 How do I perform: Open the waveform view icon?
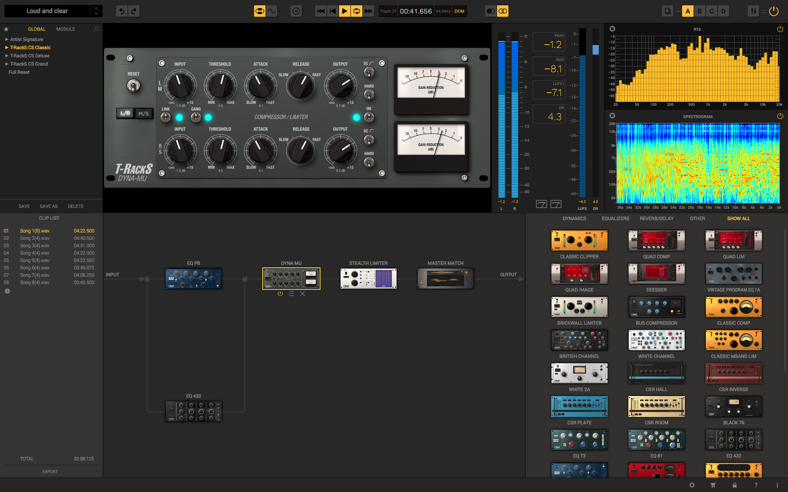[x=272, y=11]
